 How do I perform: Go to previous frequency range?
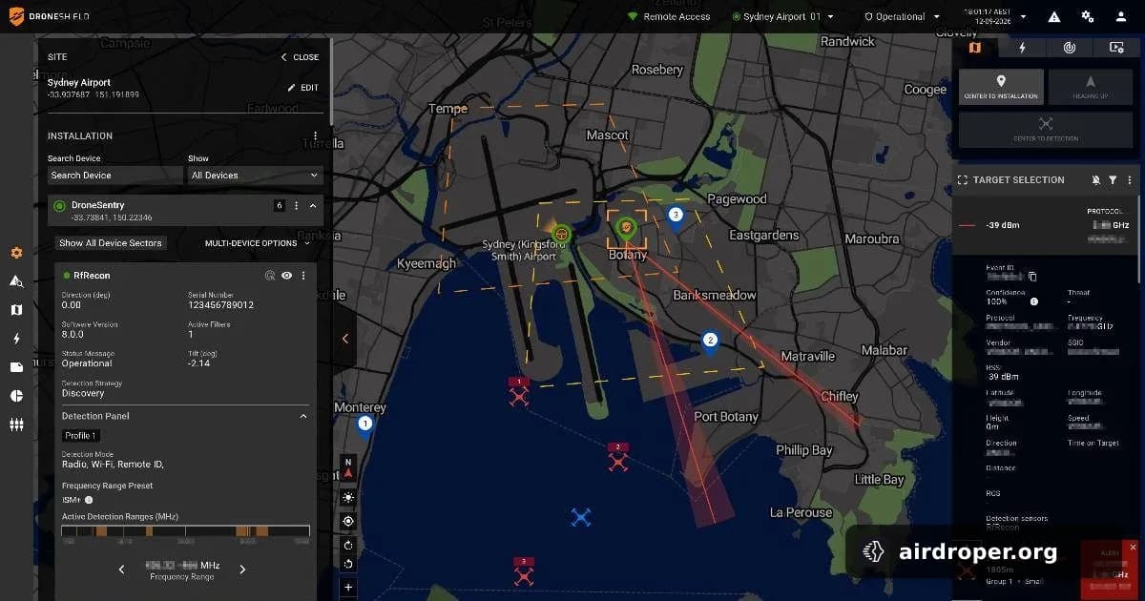[121, 570]
